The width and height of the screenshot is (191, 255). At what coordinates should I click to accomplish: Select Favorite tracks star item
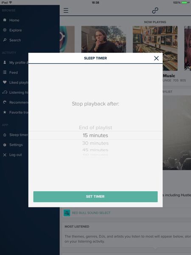click(16, 112)
